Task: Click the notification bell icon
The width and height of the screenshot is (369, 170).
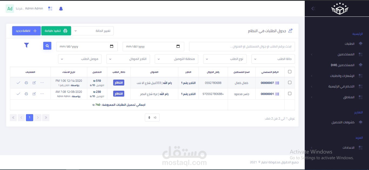Action: tap(61, 9)
